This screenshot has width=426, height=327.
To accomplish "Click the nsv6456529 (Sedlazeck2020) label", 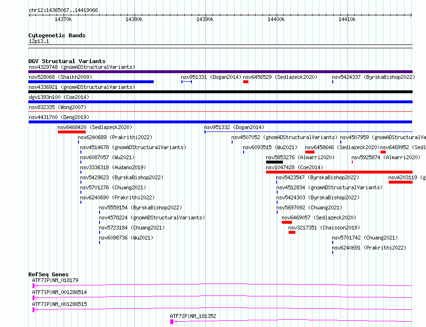I will 280,77.
